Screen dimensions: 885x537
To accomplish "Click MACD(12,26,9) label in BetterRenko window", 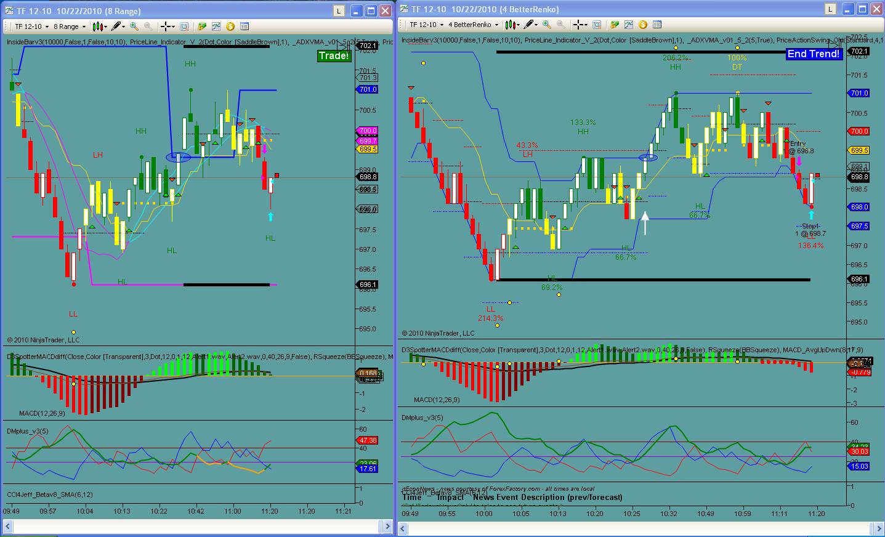I will click(437, 400).
